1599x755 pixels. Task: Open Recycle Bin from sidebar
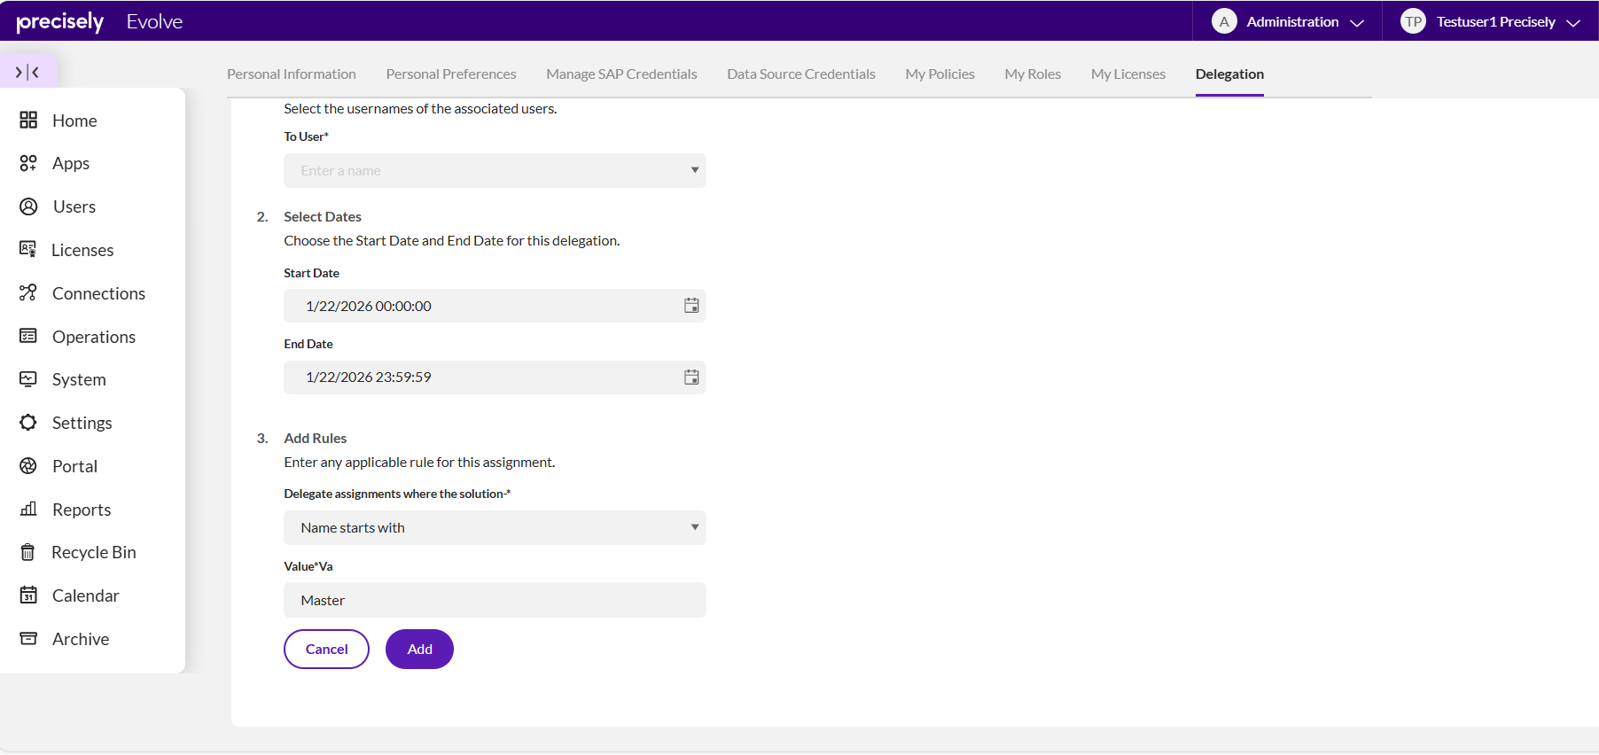tap(93, 552)
